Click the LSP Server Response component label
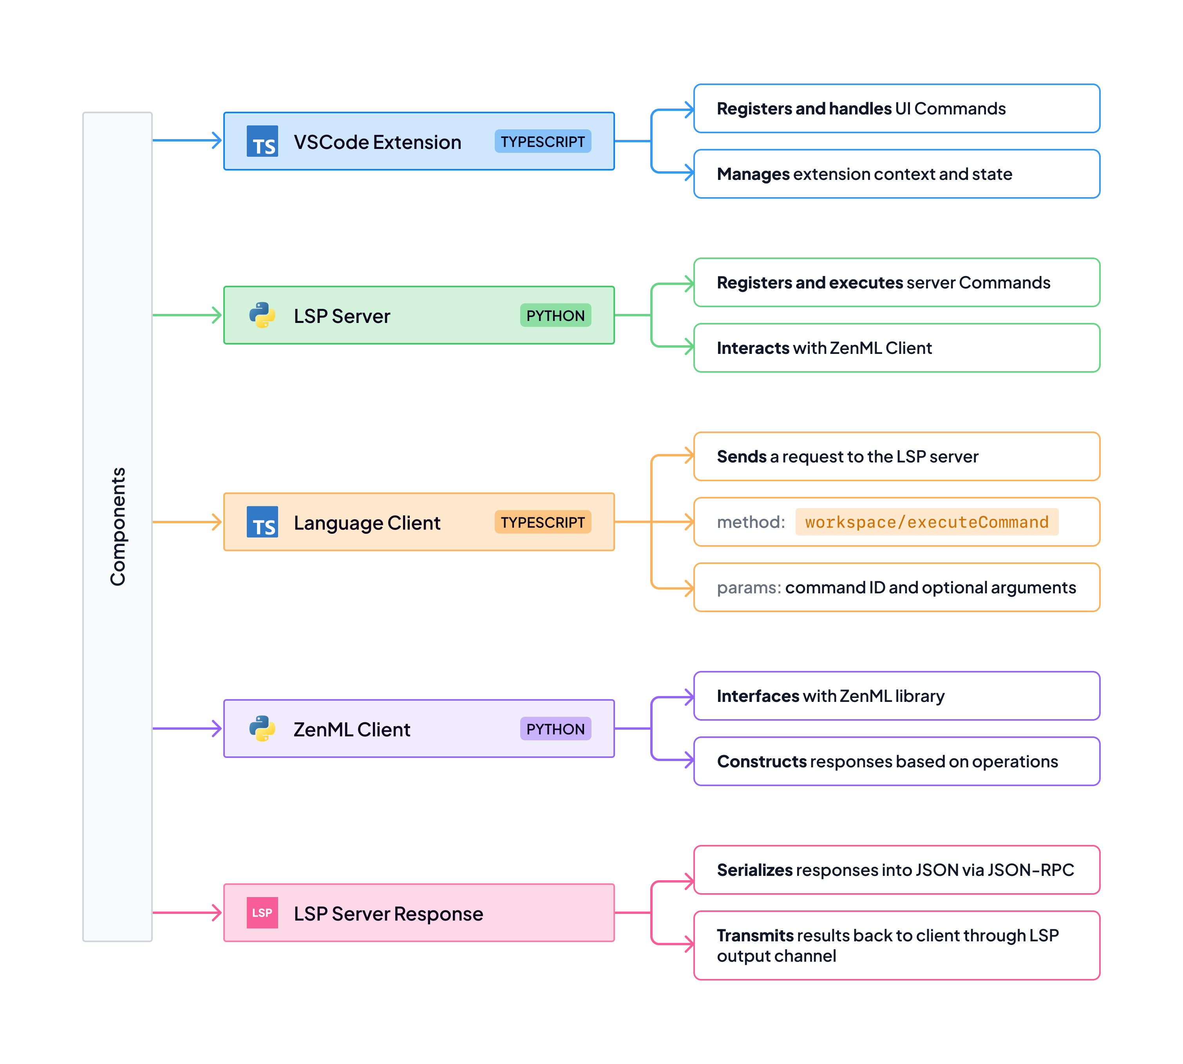The image size is (1183, 1064). 388,913
